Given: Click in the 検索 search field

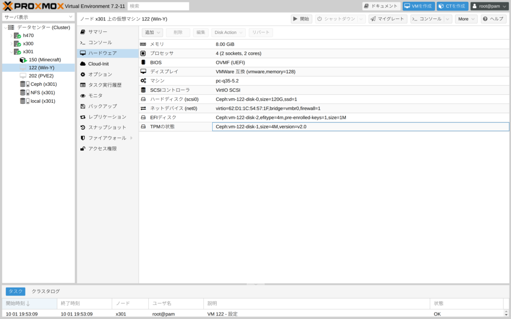Looking at the screenshot, I should (x=158, y=6).
